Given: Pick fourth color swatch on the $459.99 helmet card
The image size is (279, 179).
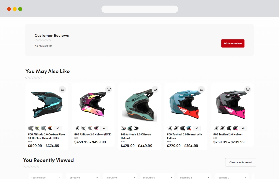Looking at the screenshot, I should pos(96,128).
